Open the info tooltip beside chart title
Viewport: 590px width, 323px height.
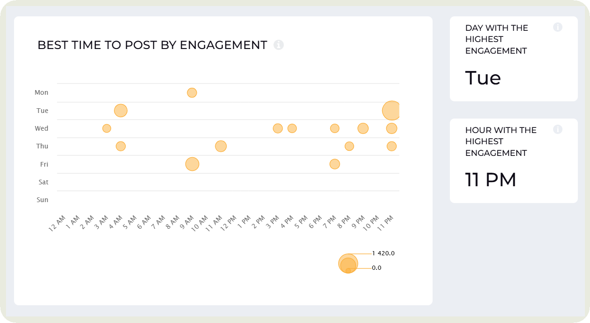[x=278, y=45]
